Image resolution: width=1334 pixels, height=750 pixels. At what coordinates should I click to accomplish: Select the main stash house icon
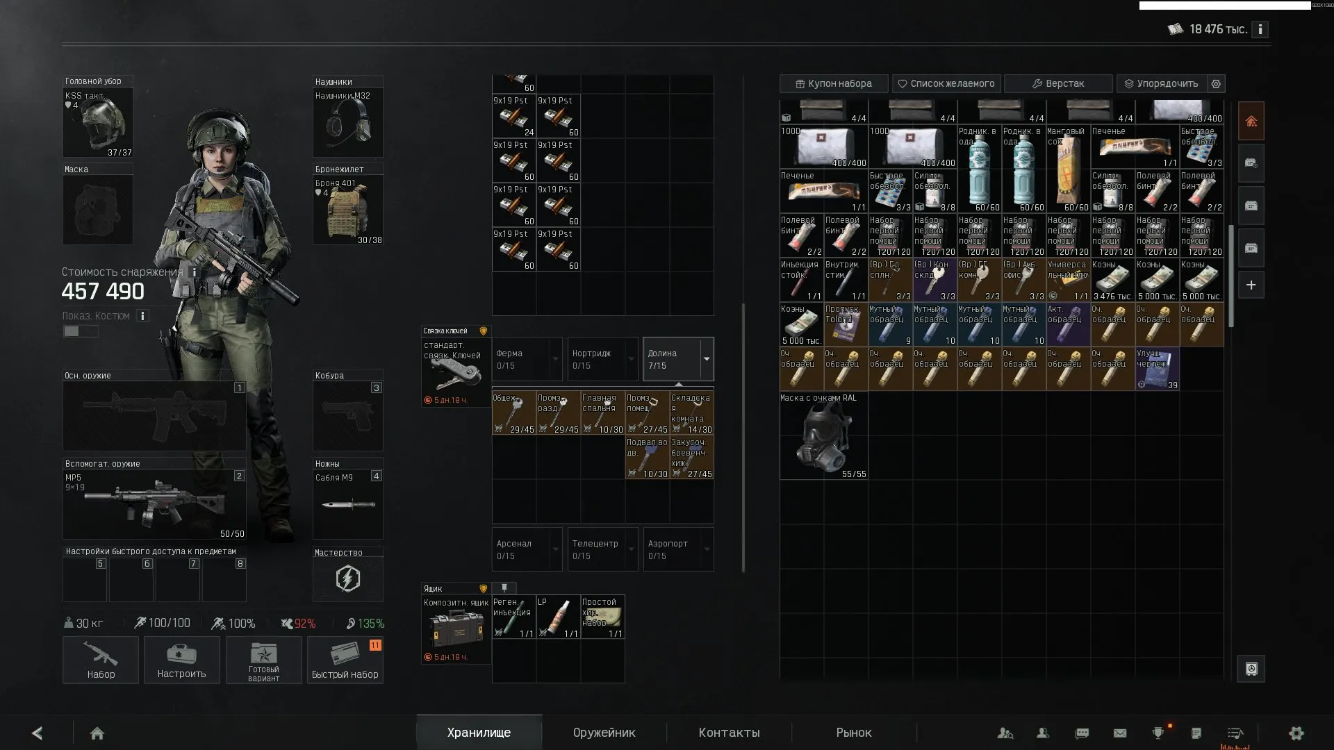[x=1251, y=122]
